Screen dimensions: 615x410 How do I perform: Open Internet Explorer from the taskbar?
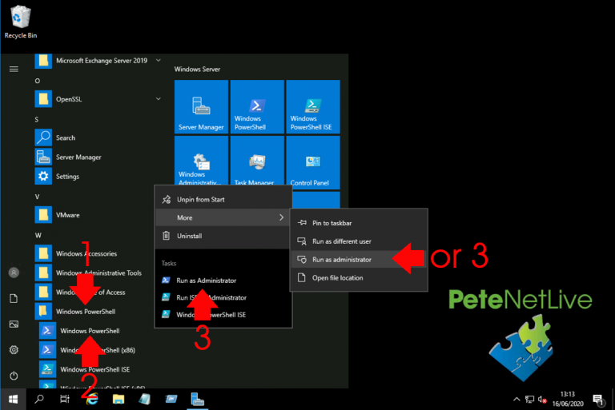(91, 398)
